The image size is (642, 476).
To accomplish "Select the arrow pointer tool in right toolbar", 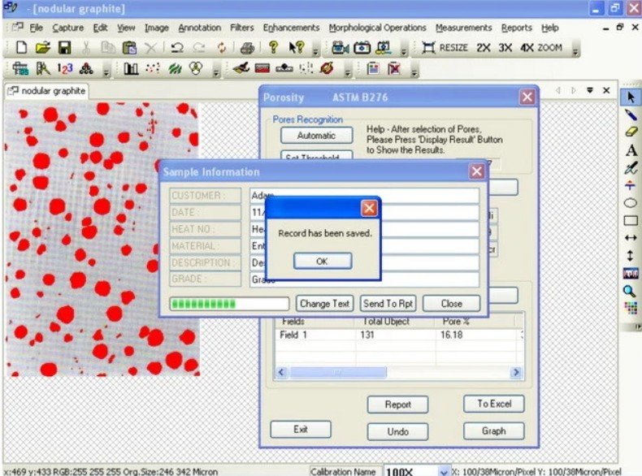I will pos(631,97).
